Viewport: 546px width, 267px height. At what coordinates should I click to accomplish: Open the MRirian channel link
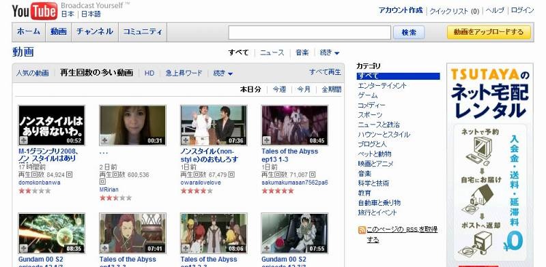109,189
